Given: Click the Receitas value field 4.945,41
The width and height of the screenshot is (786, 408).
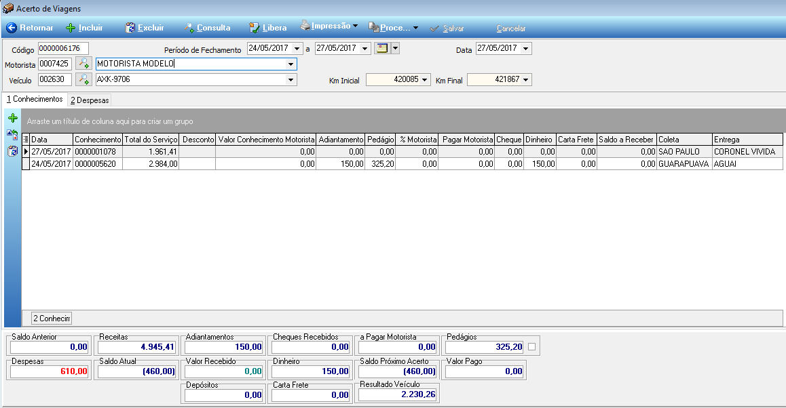Looking at the screenshot, I should [x=137, y=347].
